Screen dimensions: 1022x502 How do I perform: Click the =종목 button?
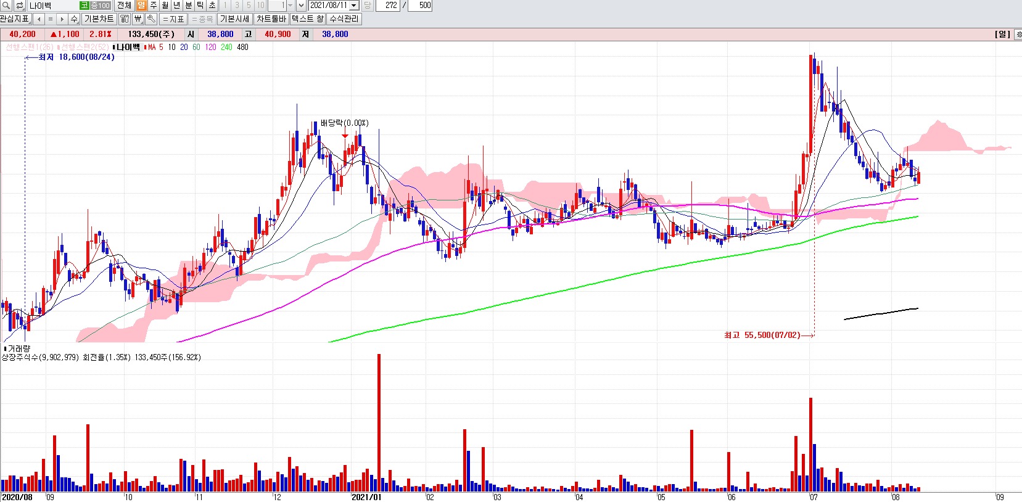click(x=202, y=19)
